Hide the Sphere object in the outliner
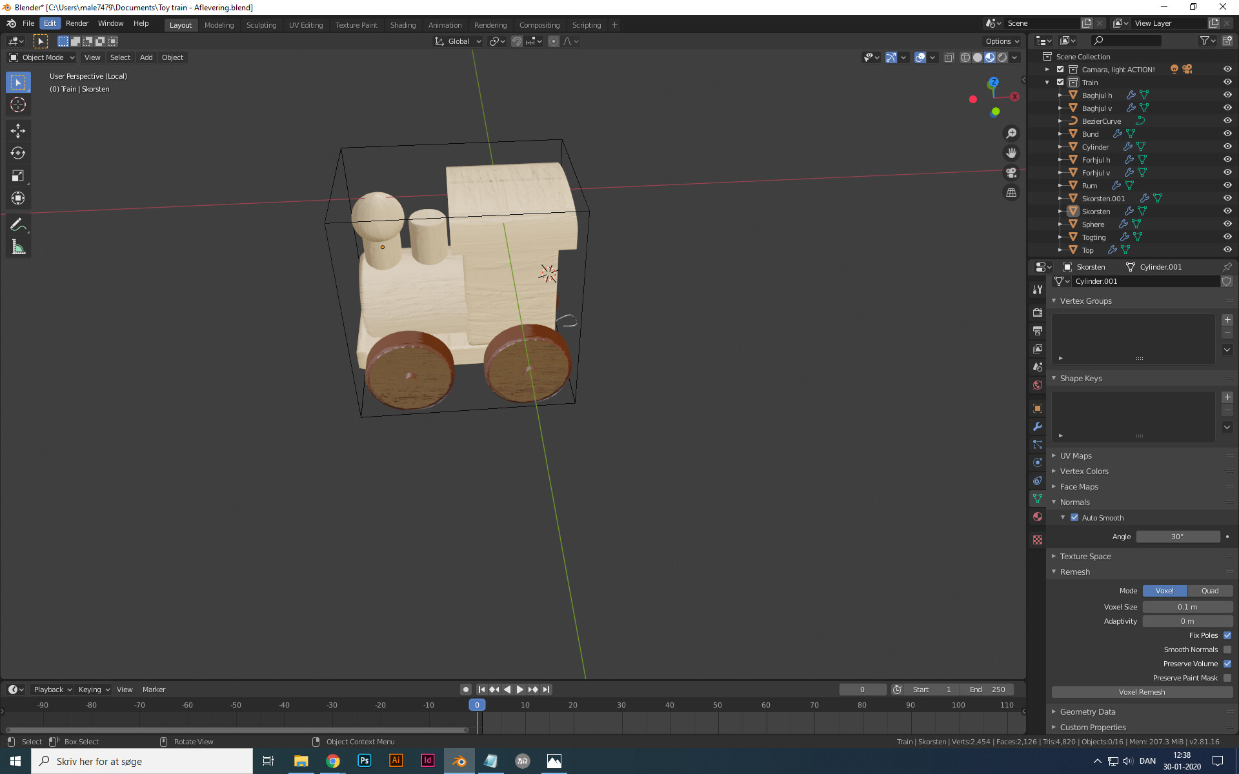 click(x=1227, y=224)
